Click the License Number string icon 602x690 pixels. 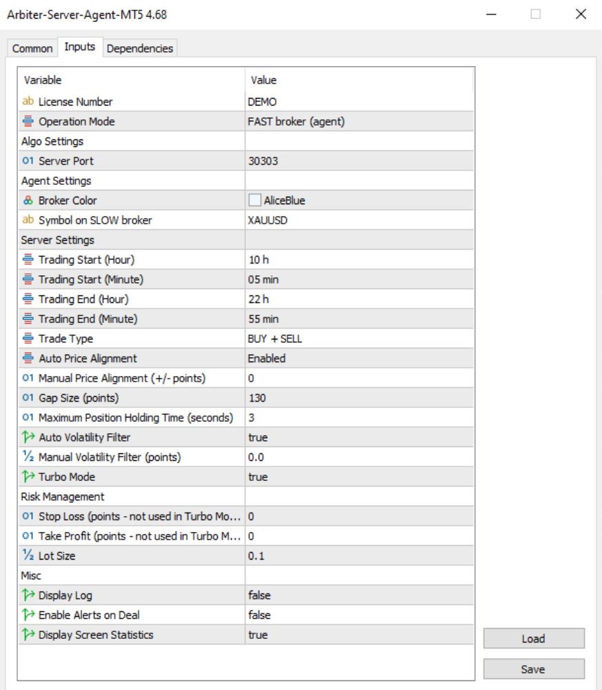click(x=28, y=101)
